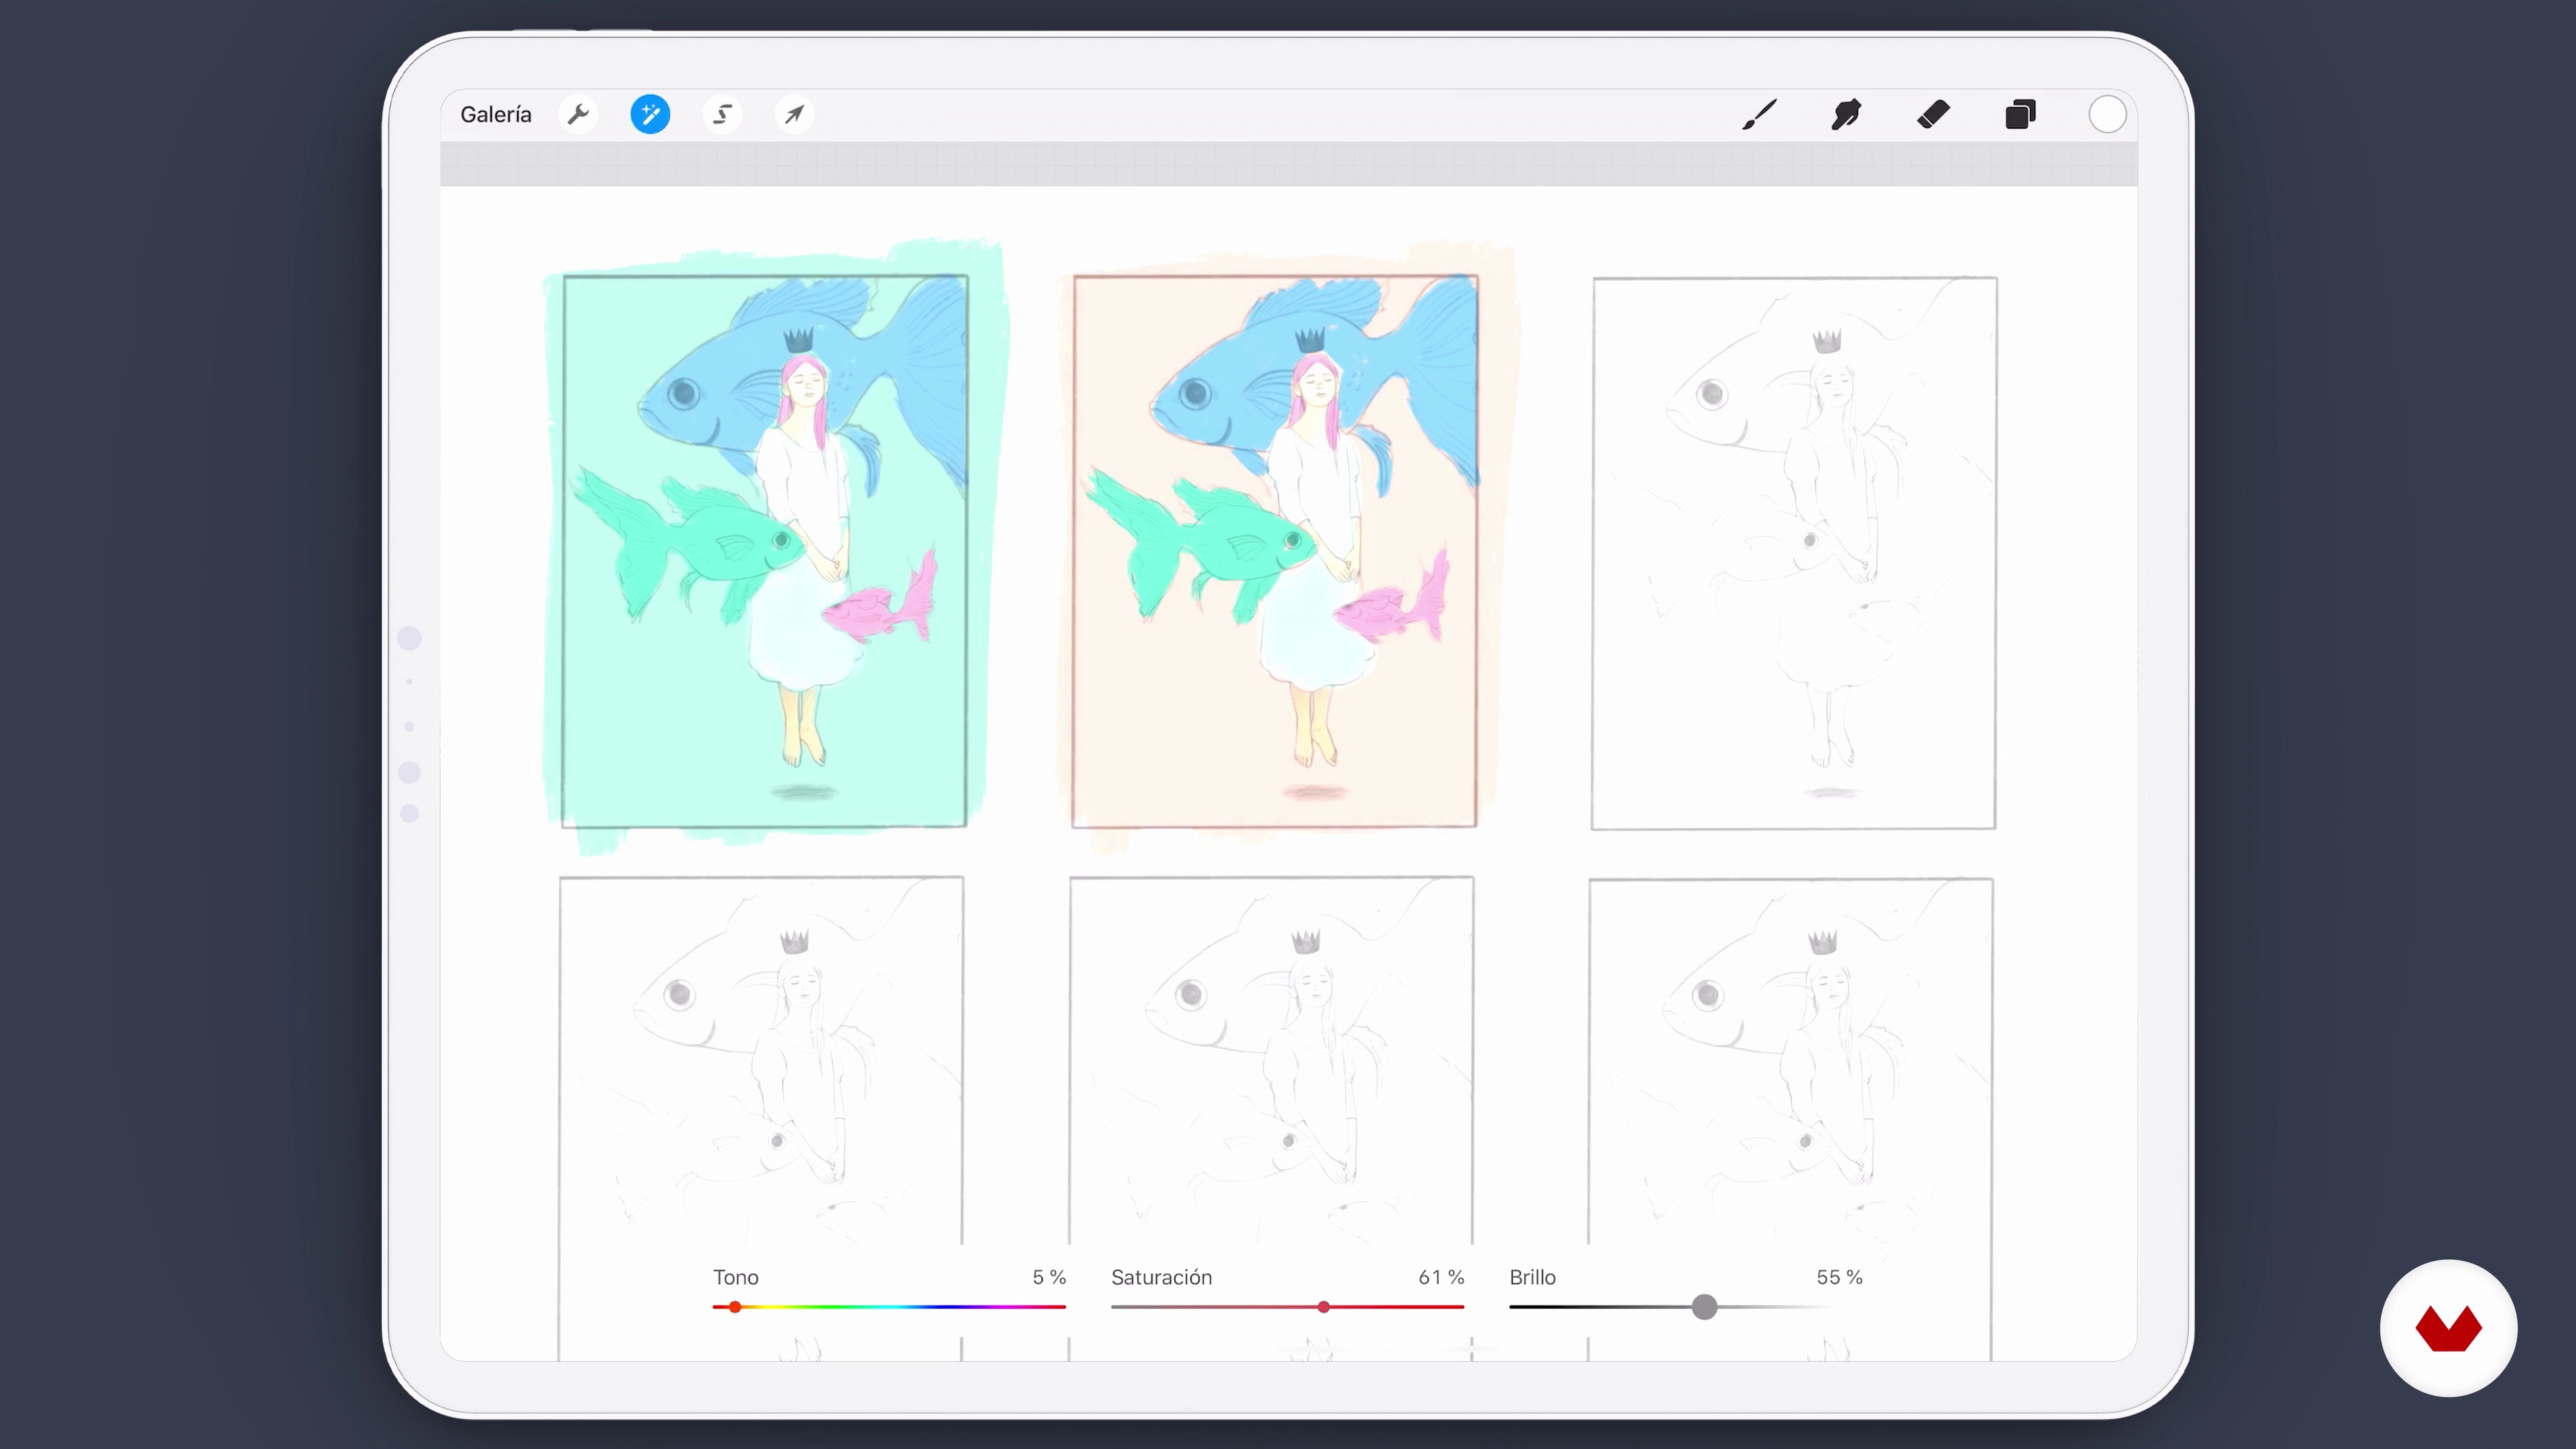Screen dimensions: 2576x1449
Task: Tap the active Adjustments magic wand icon
Action: (650, 115)
